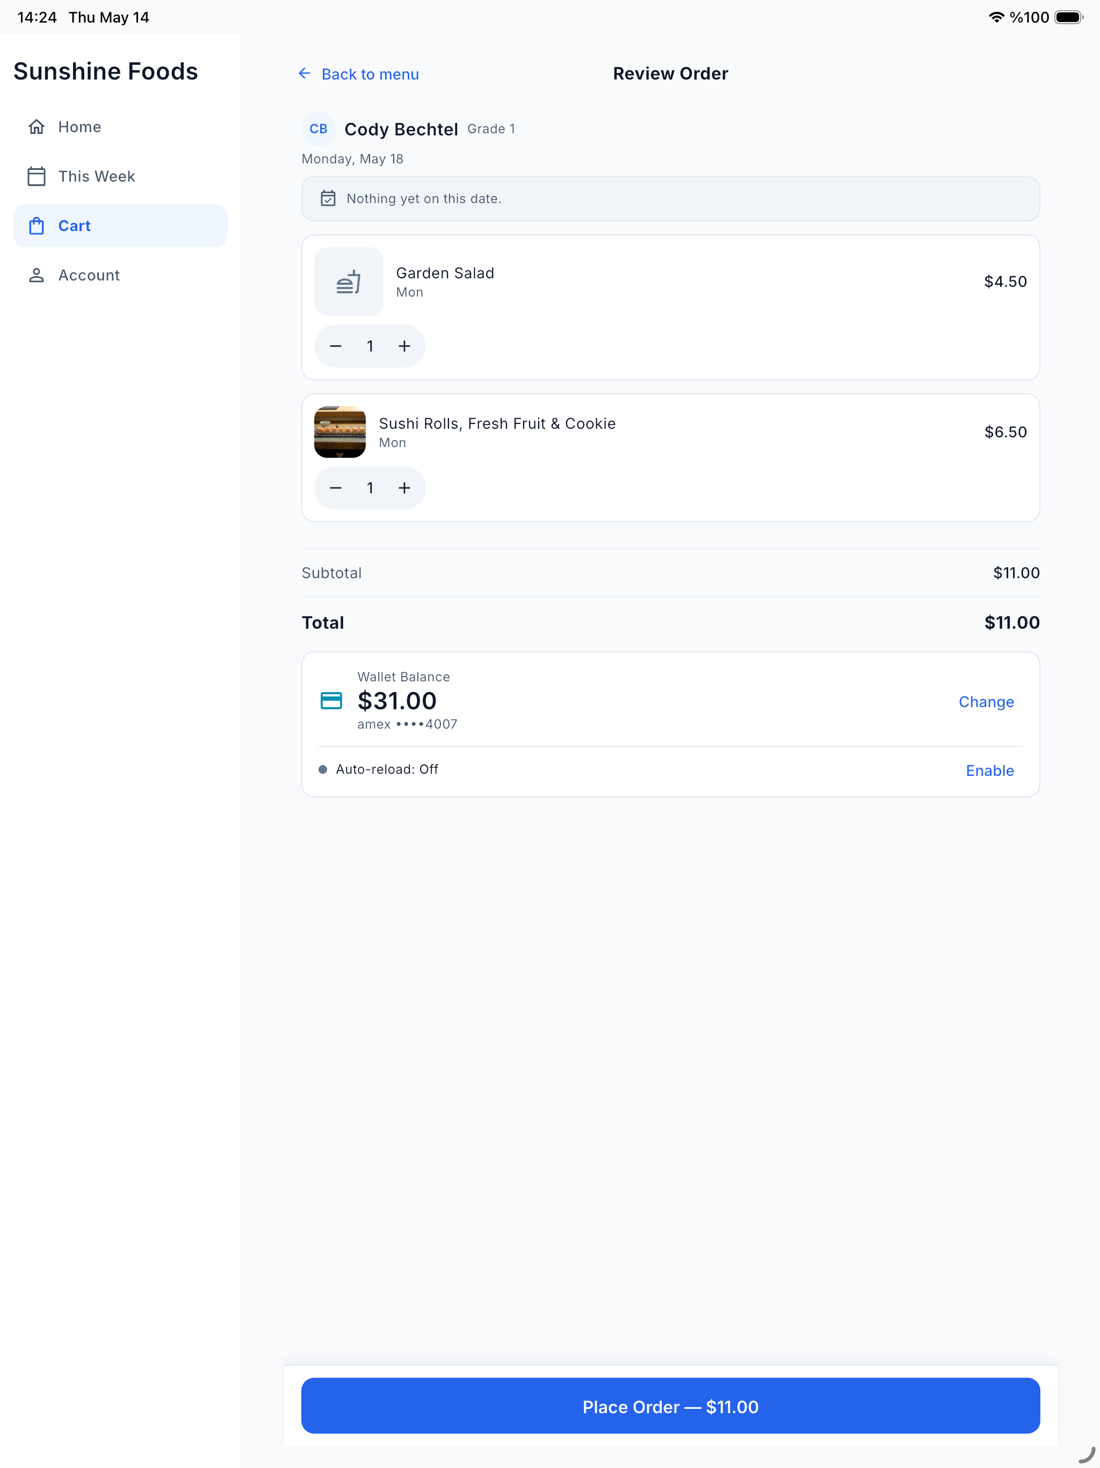Click Back to menu link
Image resolution: width=1100 pixels, height=1468 pixels.
358,74
